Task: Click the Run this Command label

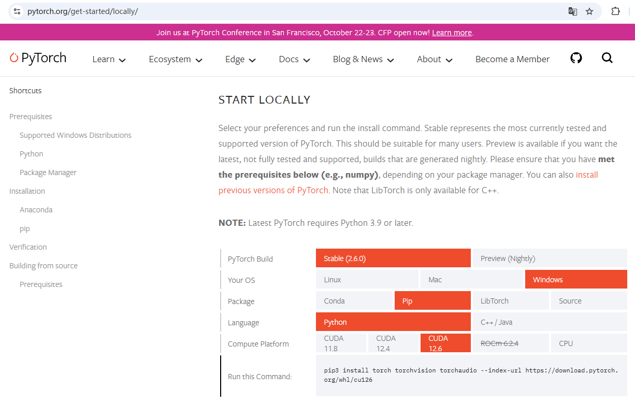Action: (260, 377)
